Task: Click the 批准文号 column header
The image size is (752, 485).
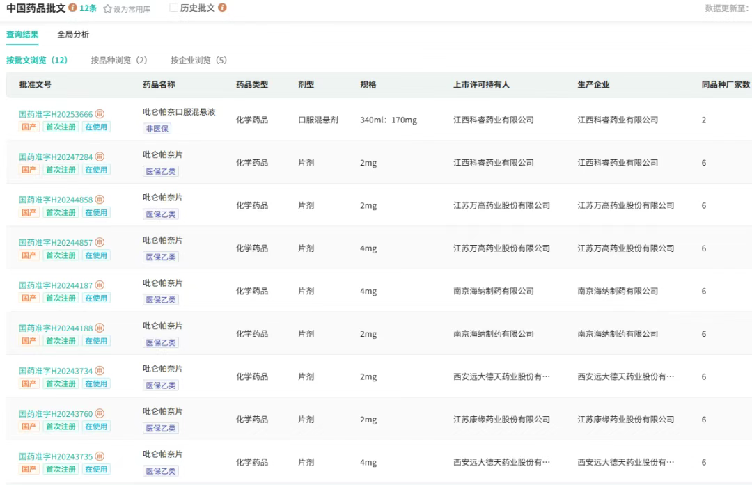Action: [36, 85]
